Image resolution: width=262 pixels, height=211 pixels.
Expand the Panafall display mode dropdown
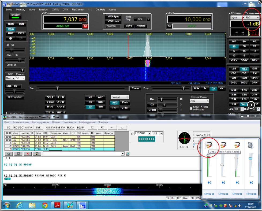pos(120,97)
